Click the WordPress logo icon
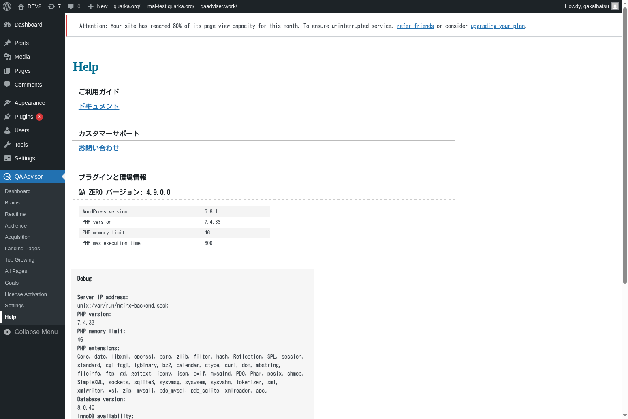 7,6
